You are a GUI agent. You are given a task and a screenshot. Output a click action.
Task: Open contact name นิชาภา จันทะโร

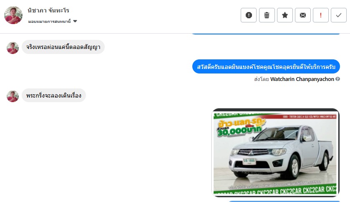point(48,10)
